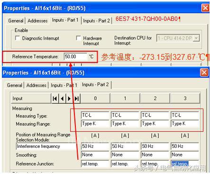Select input column header 2
210x174 pixels.
click(155, 98)
